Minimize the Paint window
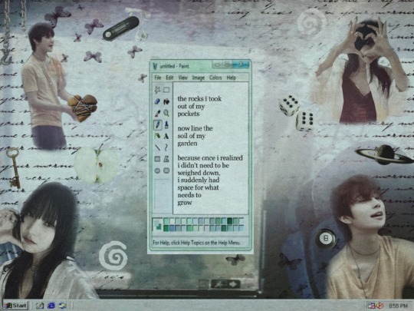The image size is (414, 311). 217,65
